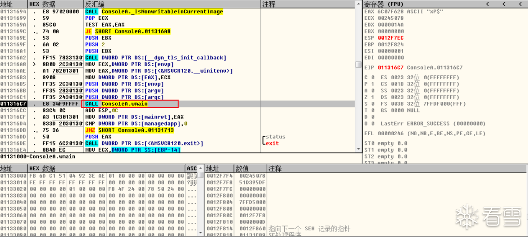Click address 011316DB in the address column
The image size is (528, 237).
click(13, 130)
